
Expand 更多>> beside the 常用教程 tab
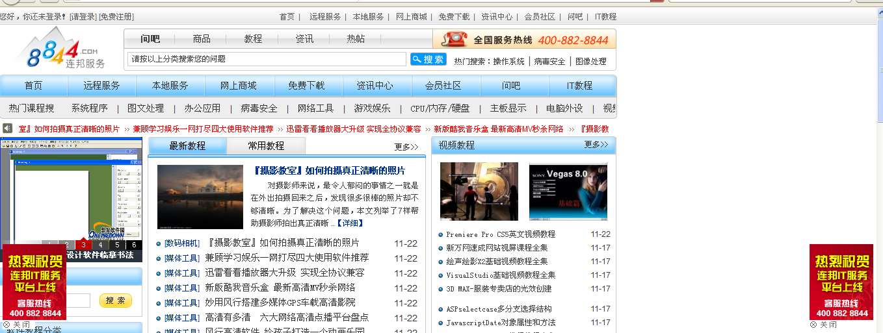[x=406, y=147]
